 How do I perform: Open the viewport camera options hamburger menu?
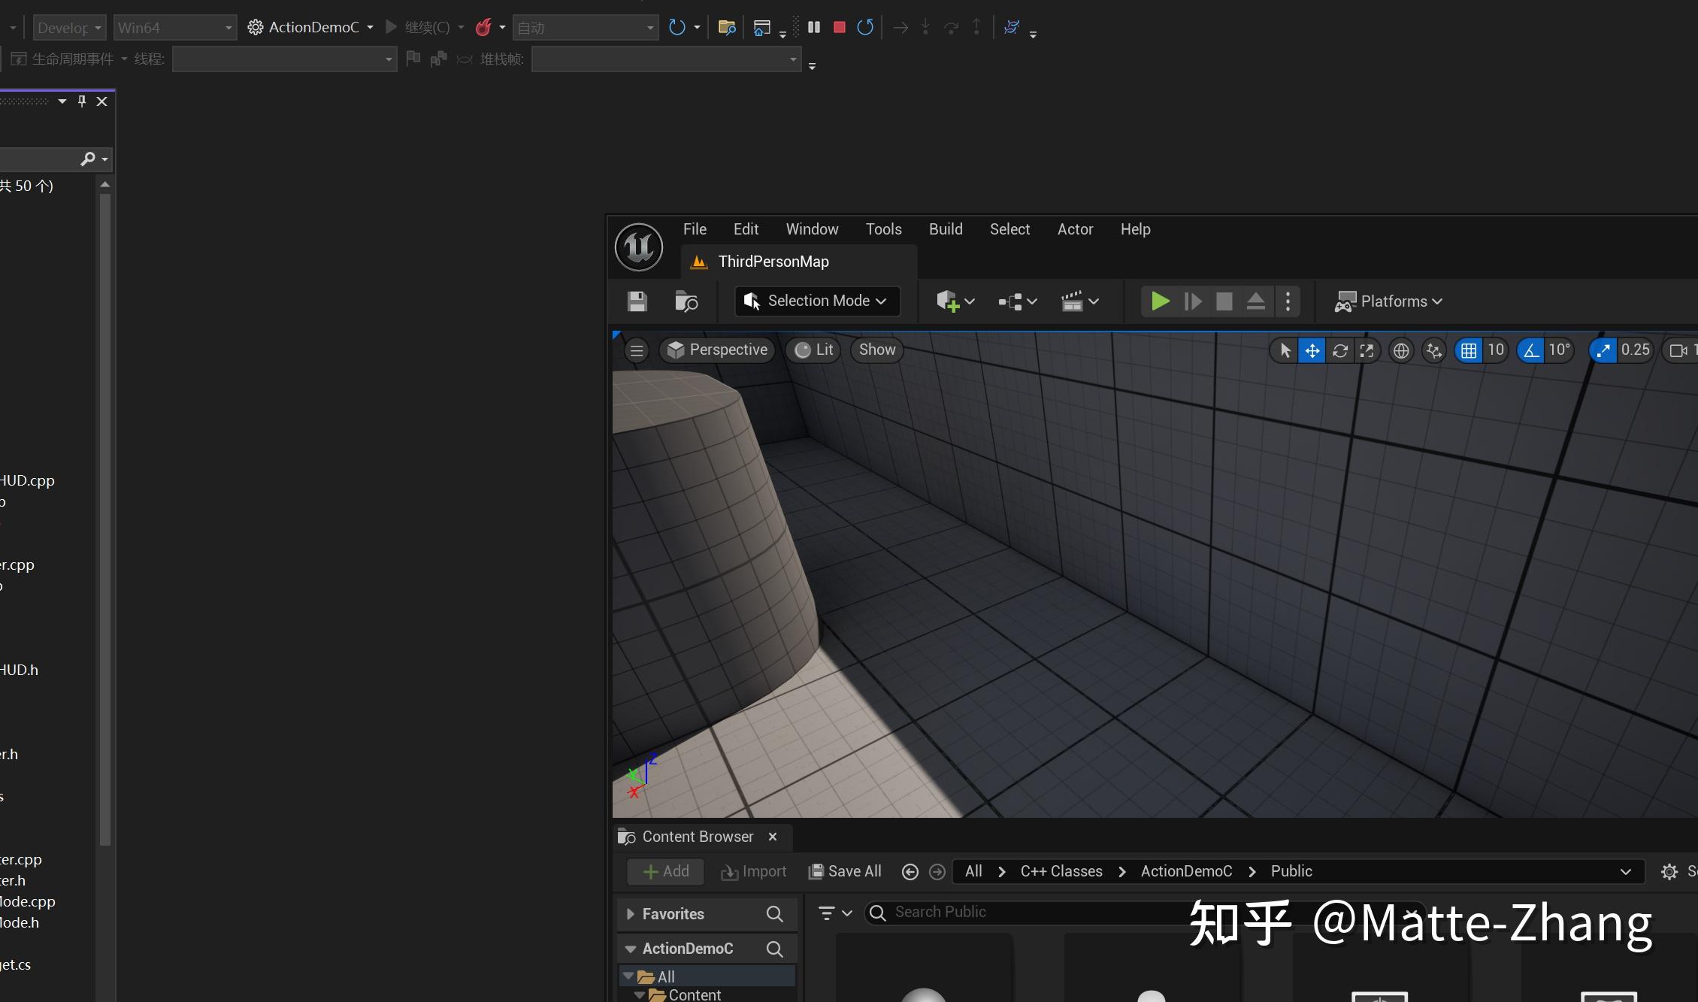tap(636, 350)
